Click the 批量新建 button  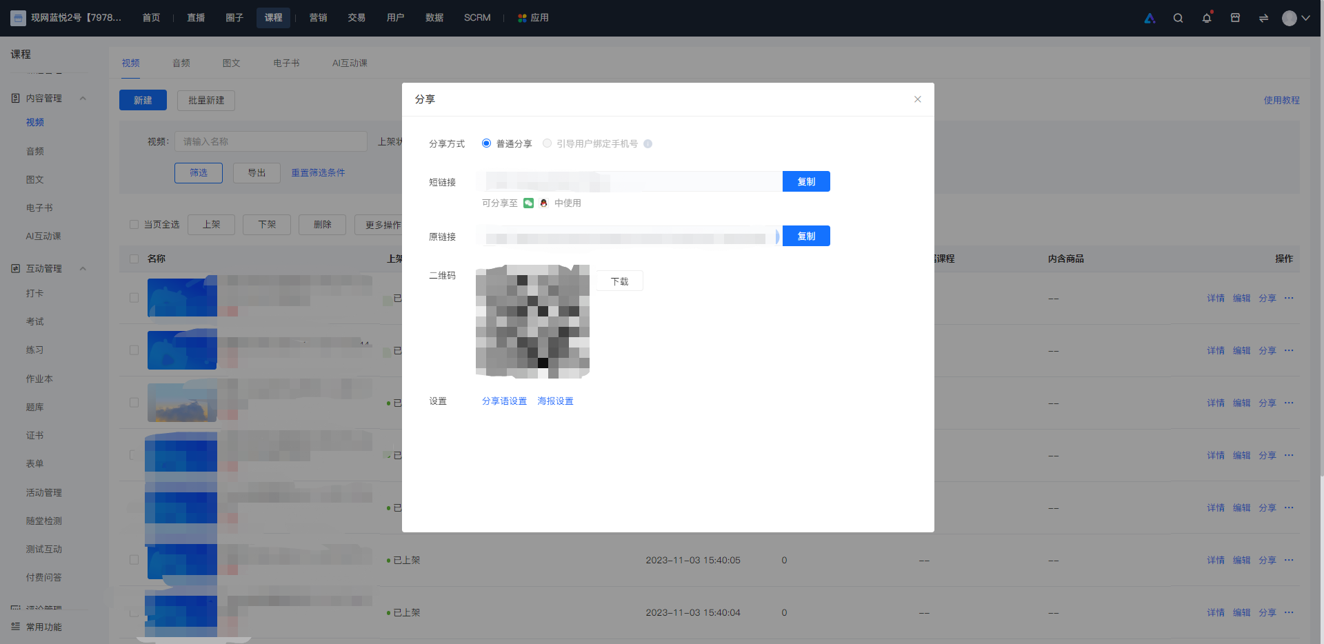click(206, 100)
